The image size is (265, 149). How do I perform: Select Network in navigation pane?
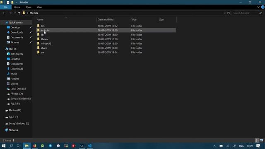tap(14, 130)
